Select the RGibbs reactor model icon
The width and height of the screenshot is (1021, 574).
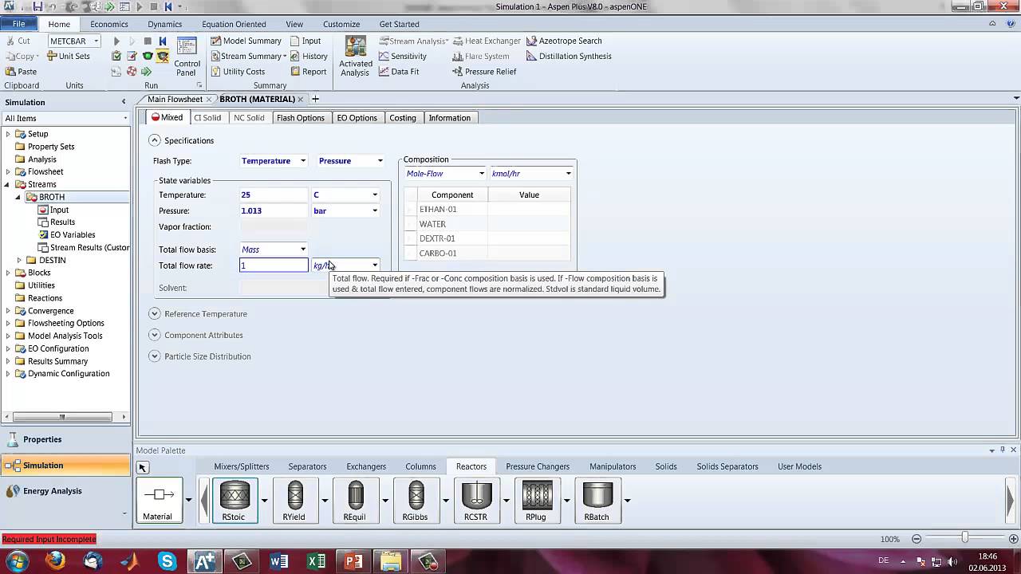(x=416, y=500)
